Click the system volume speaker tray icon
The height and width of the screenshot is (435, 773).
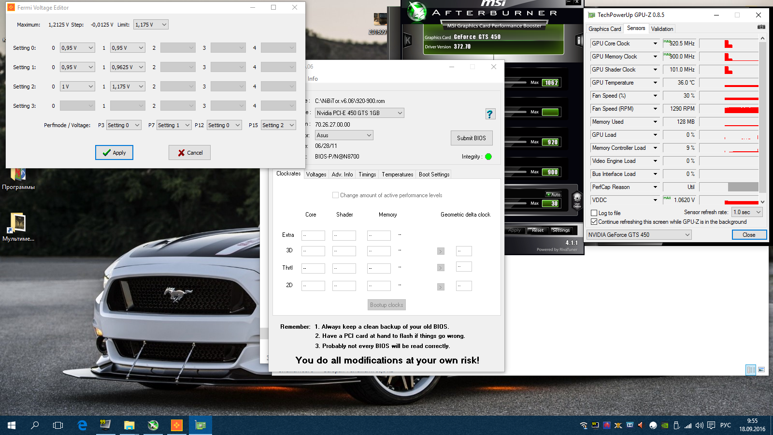(700, 425)
